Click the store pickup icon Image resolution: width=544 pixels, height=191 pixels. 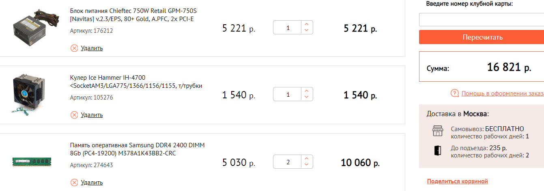pyautogui.click(x=437, y=131)
